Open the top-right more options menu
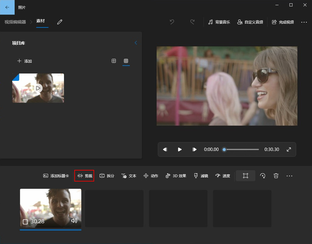Viewport: 312px width, 244px height. pos(304,22)
